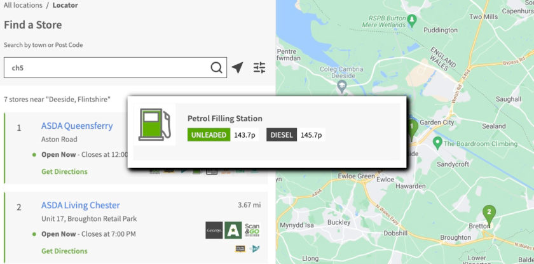Use my current location arrow icon
Viewport: 534px width, 264px height.
pyautogui.click(x=237, y=67)
